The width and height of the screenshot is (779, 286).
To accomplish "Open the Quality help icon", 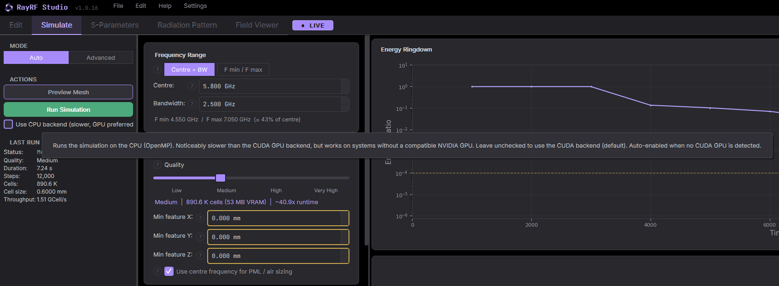I will pos(157,165).
